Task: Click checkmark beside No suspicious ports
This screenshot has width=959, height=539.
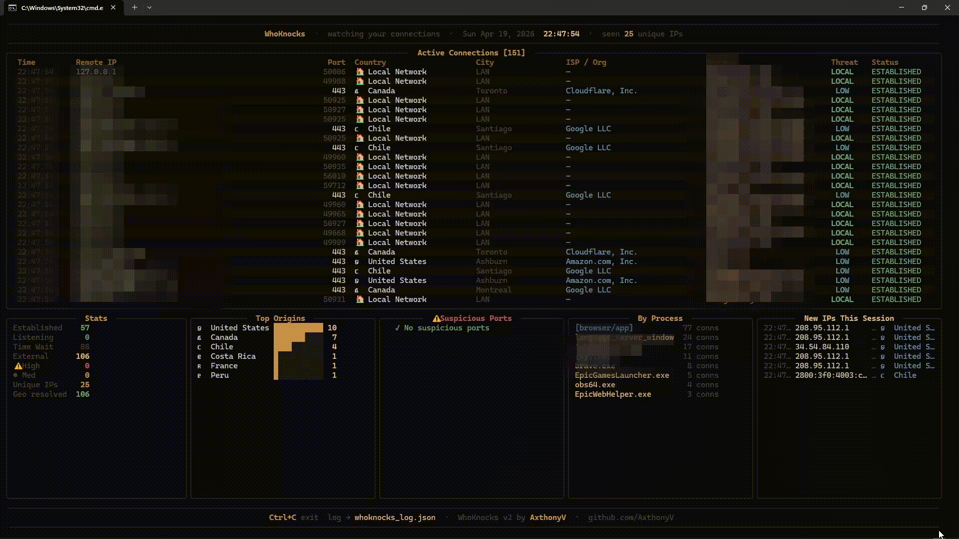Action: (397, 328)
